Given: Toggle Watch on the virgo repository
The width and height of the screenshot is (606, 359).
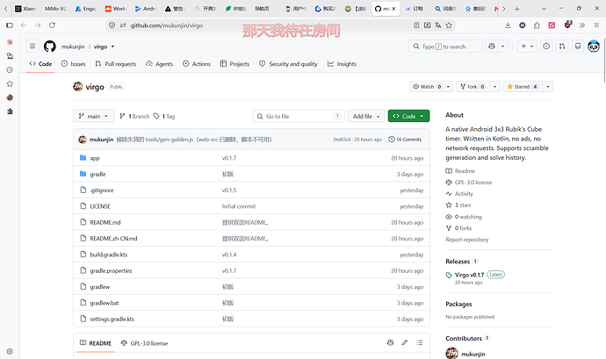Looking at the screenshot, I should click(x=427, y=87).
